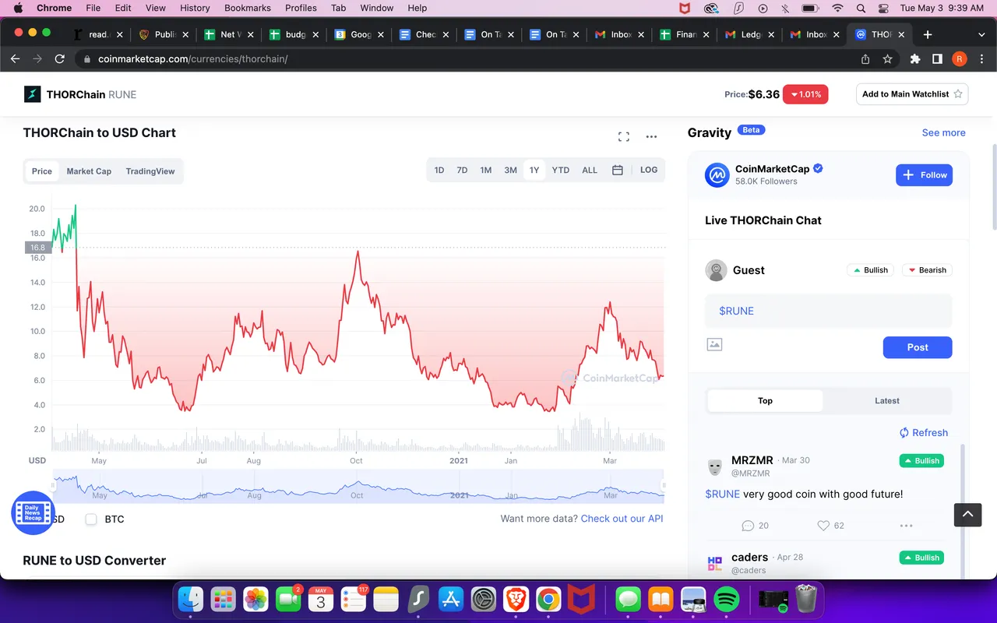The width and height of the screenshot is (997, 623).
Task: Open the caders user profile name
Action: point(749,557)
